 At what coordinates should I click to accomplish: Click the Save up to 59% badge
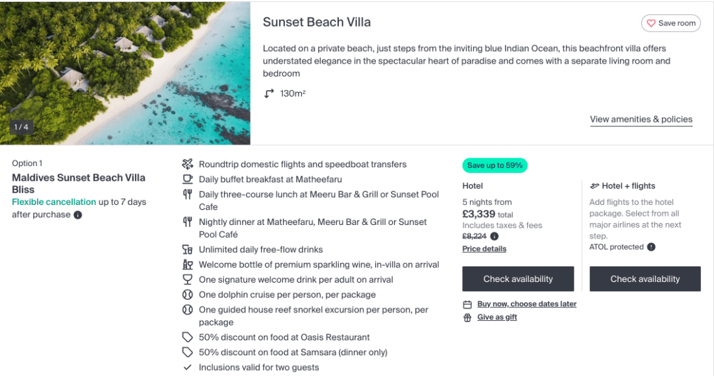pos(495,165)
